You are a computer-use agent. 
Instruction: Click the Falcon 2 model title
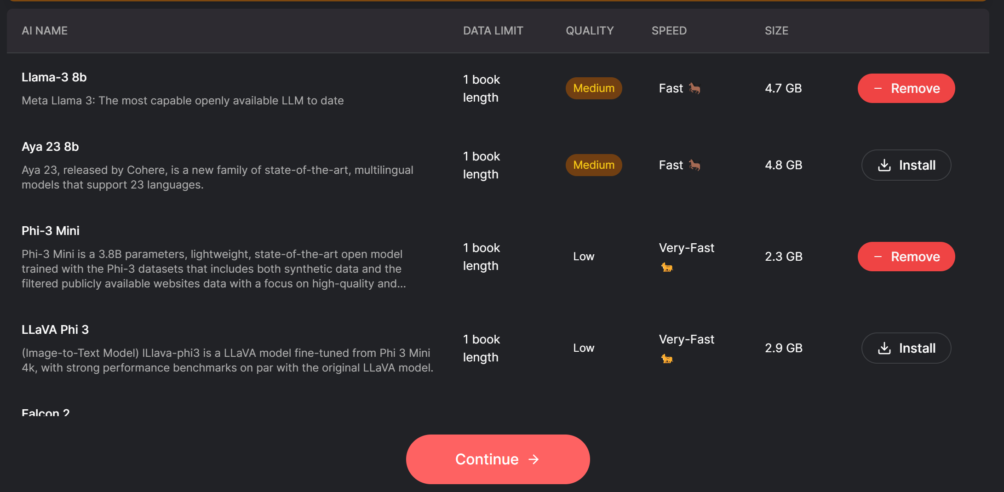(x=46, y=412)
